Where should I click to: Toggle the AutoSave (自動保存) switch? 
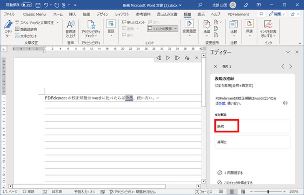point(27,5)
